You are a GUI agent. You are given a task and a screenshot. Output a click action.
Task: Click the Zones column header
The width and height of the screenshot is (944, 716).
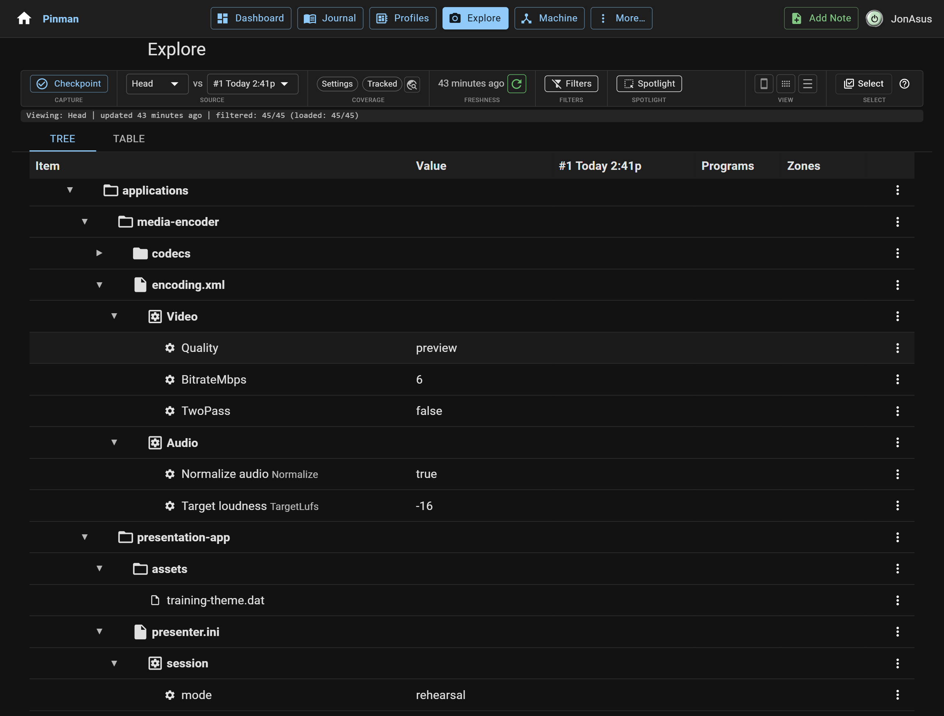pos(804,166)
